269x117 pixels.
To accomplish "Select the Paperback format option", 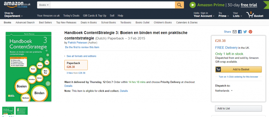I will 76,65.
